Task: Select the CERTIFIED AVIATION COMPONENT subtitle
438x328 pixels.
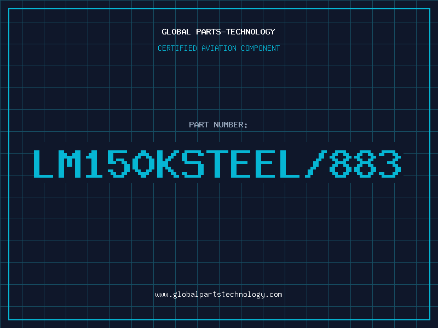Action: pos(218,48)
